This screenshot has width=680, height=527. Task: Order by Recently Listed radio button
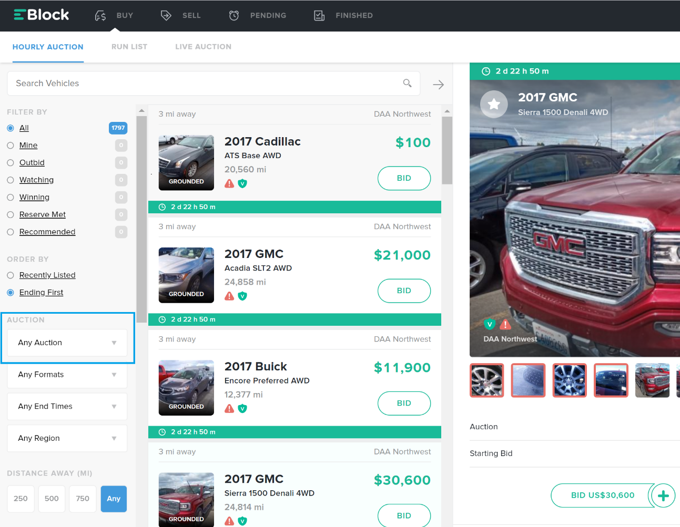click(x=11, y=275)
